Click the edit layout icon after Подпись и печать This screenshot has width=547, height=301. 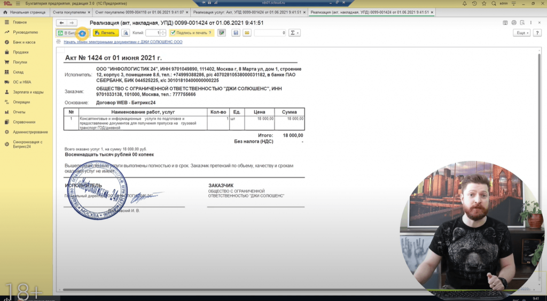(x=222, y=33)
